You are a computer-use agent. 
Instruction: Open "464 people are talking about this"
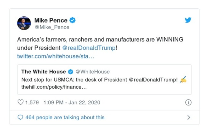[x=65, y=118]
